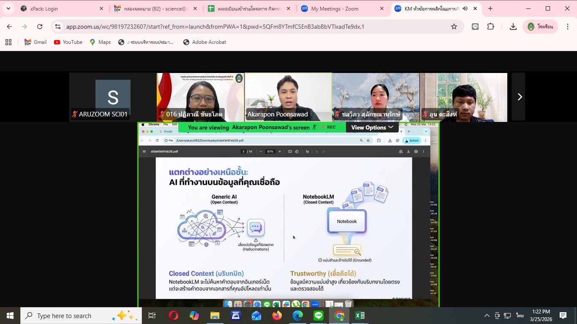Open the YouTube bookmark
577x324 pixels.
[68, 42]
